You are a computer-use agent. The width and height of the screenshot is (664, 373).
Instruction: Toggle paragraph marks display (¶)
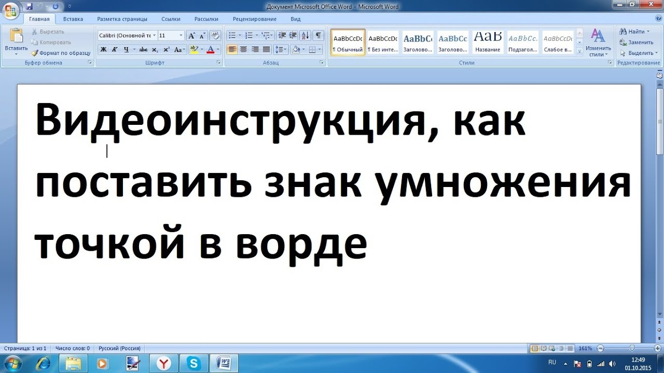[x=318, y=36]
